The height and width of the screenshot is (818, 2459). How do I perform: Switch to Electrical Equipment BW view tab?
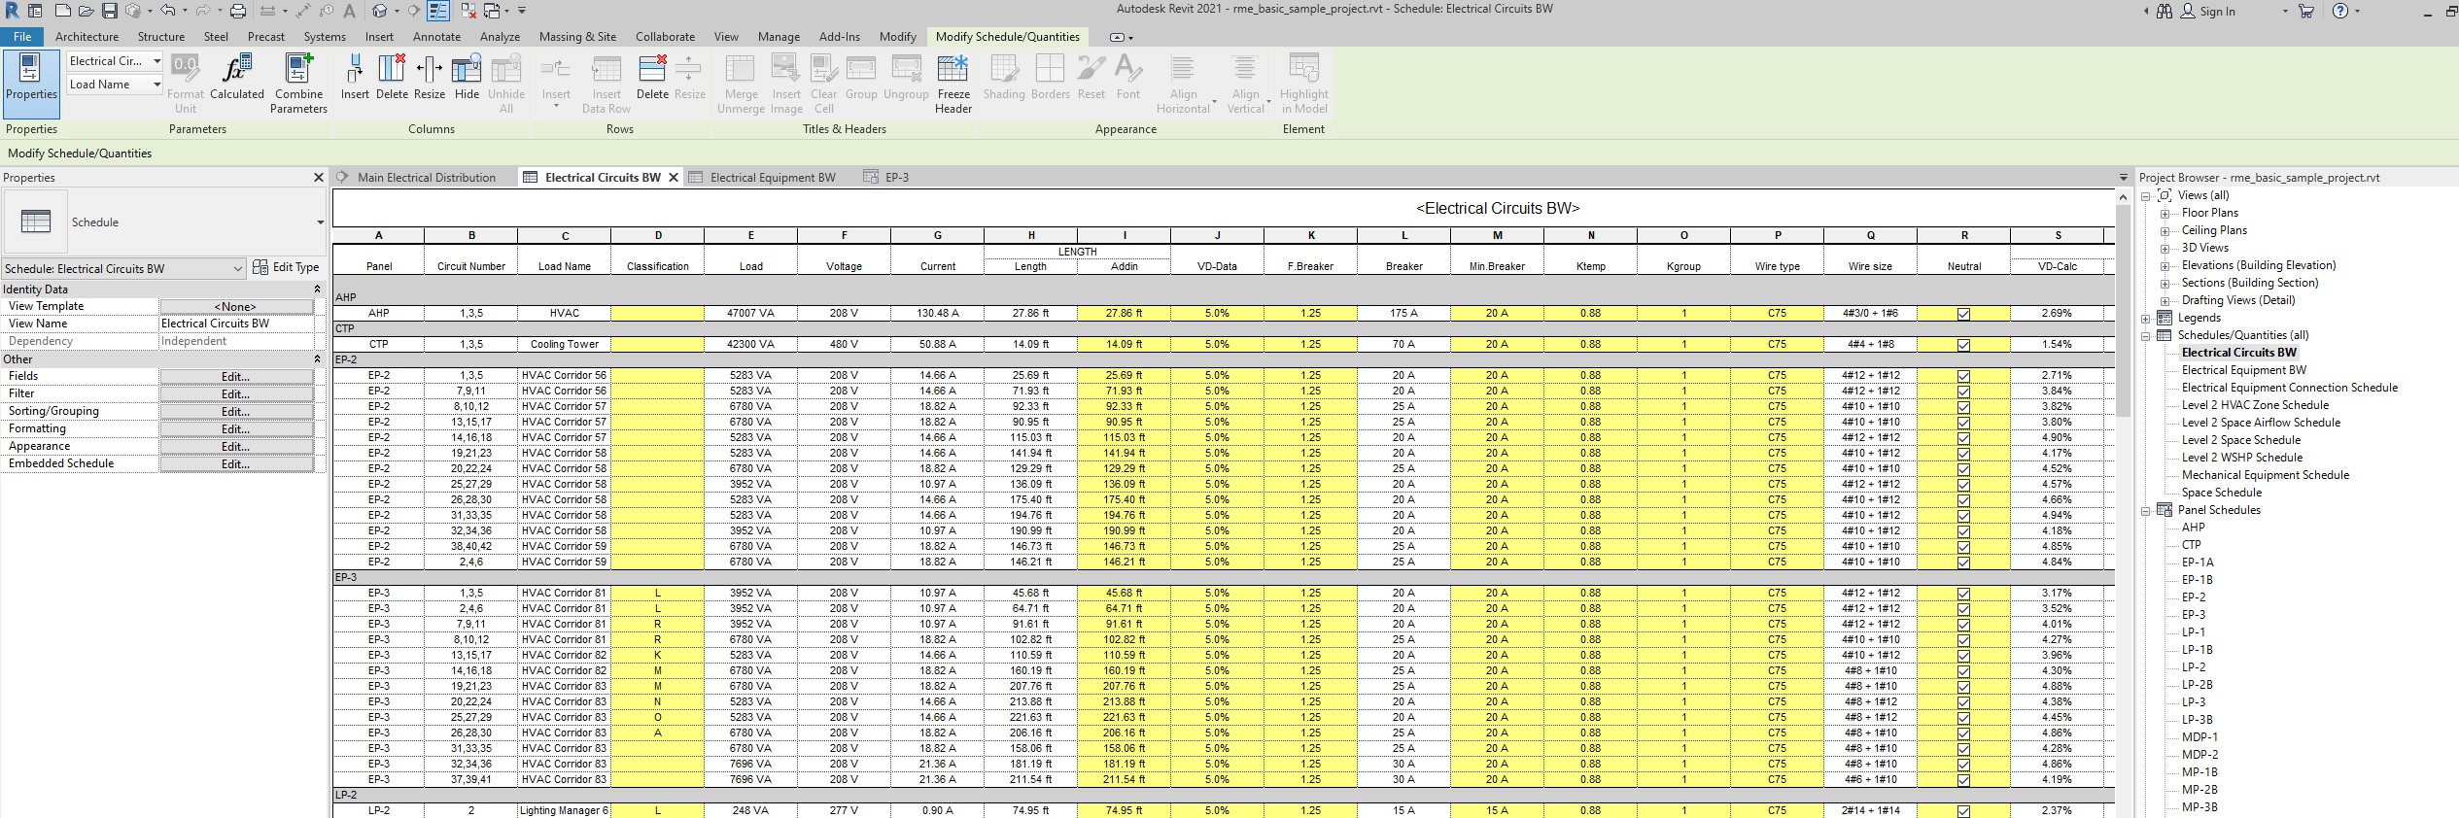coord(772,178)
